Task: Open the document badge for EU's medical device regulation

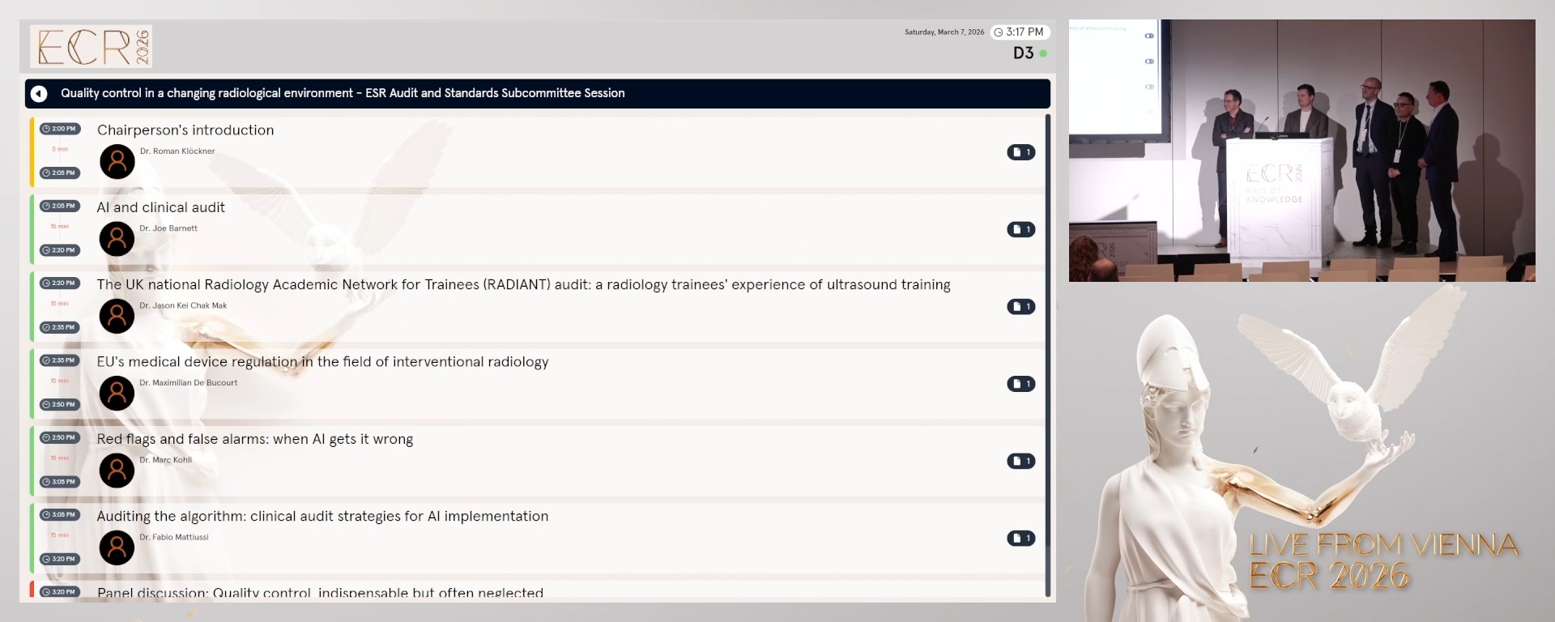Action: [x=1020, y=384]
